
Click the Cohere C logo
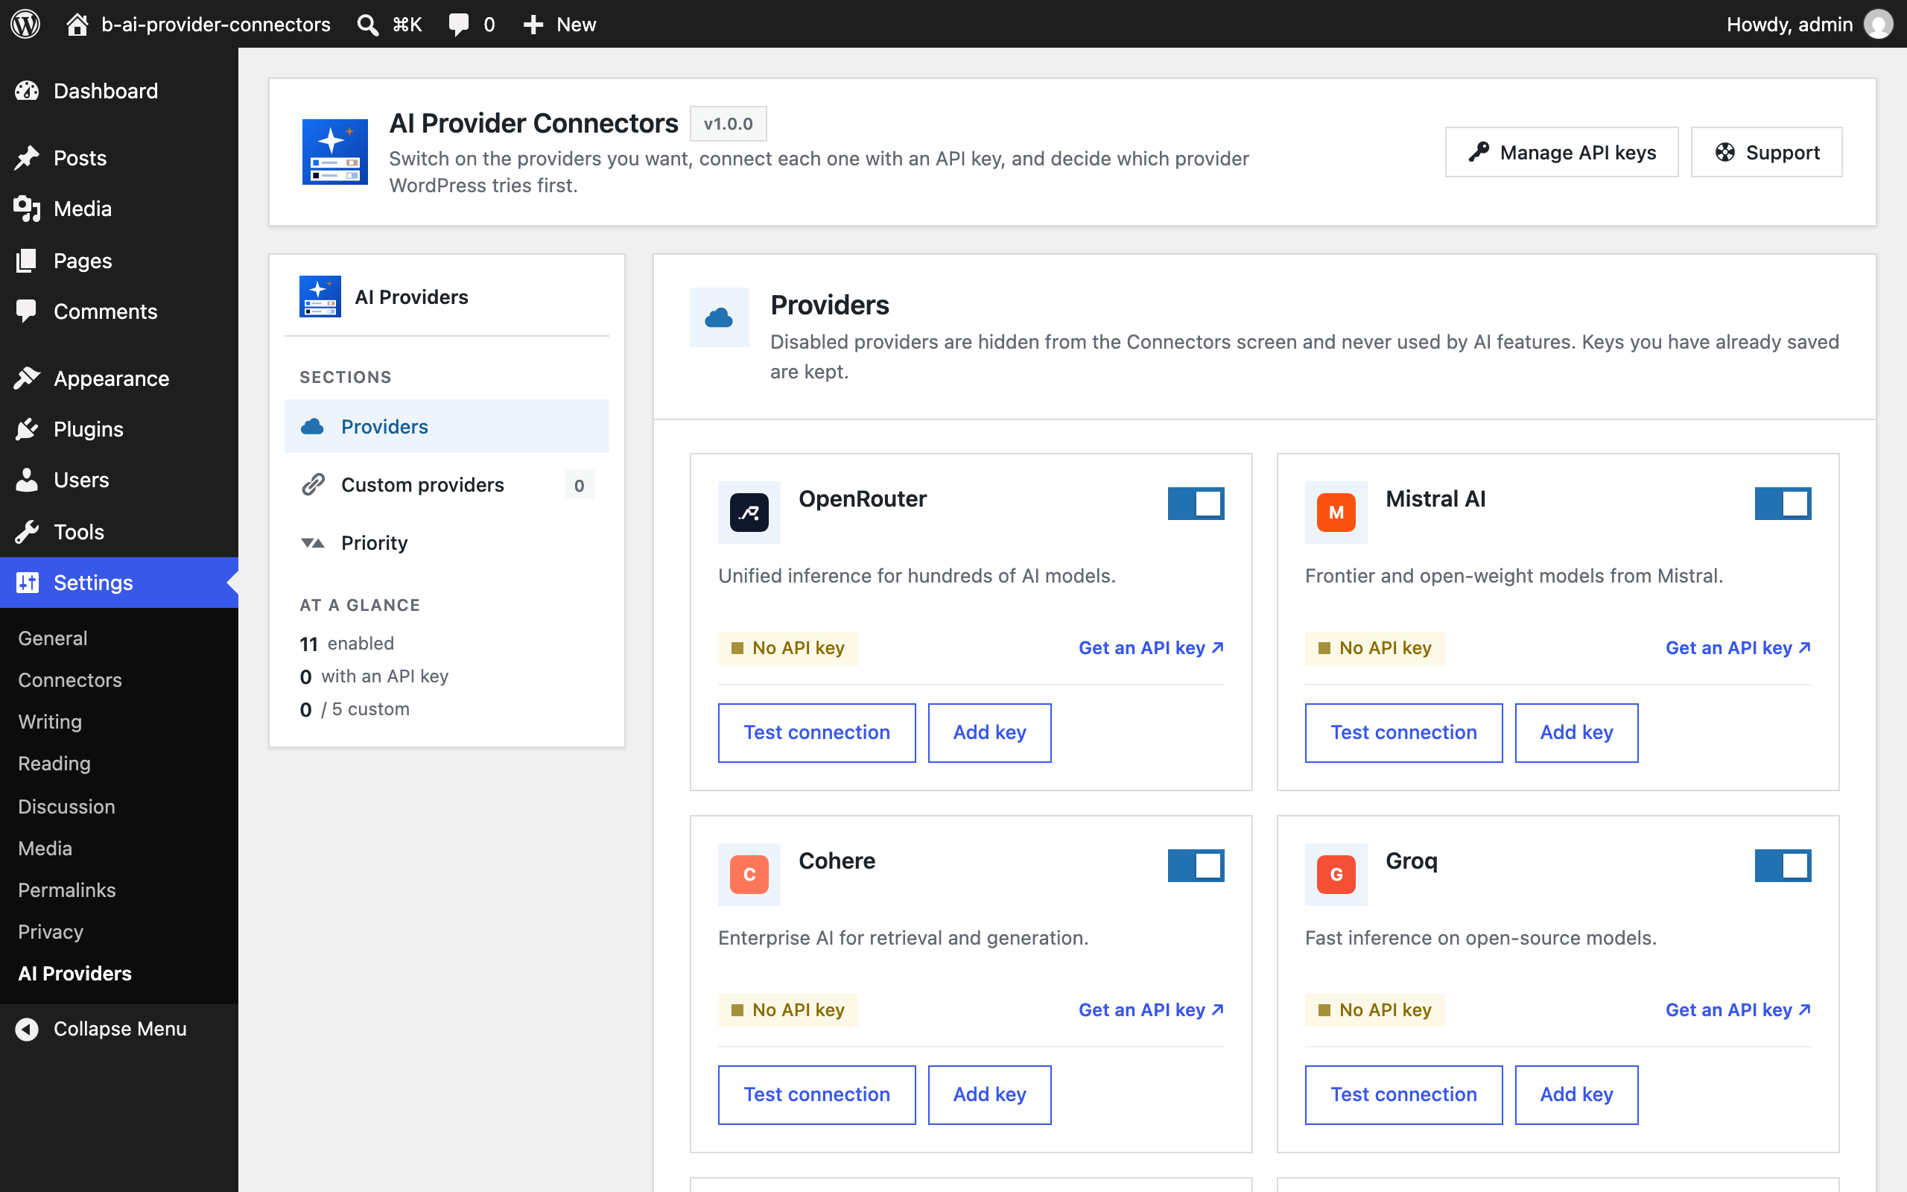pyautogui.click(x=749, y=875)
